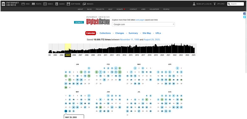Open the Texts section icon

33,4
